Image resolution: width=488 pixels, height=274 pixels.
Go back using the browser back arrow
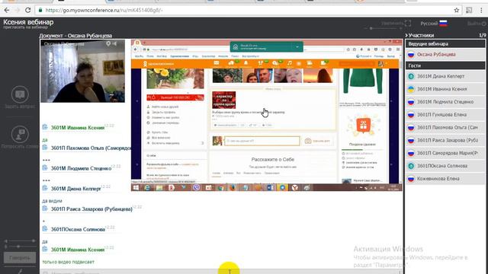(7, 10)
